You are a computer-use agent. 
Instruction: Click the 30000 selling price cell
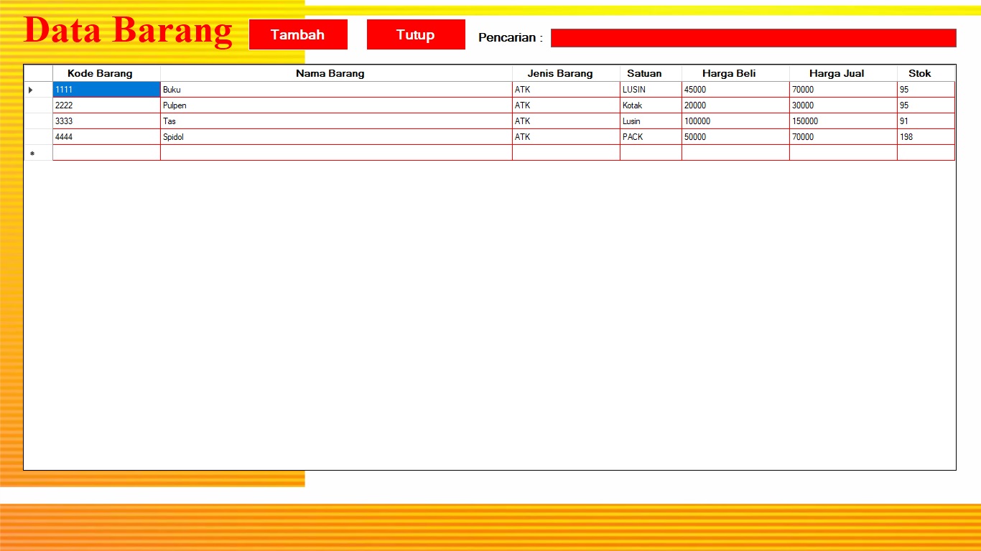[x=843, y=105]
